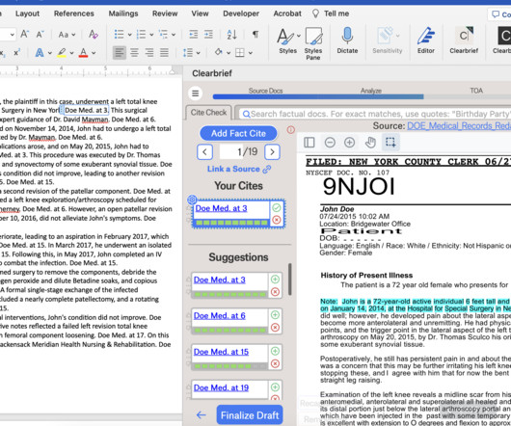This screenshot has height=426, width=511.
Task: Launch the Clearbrief add-in from the ribbon
Action: (464, 40)
